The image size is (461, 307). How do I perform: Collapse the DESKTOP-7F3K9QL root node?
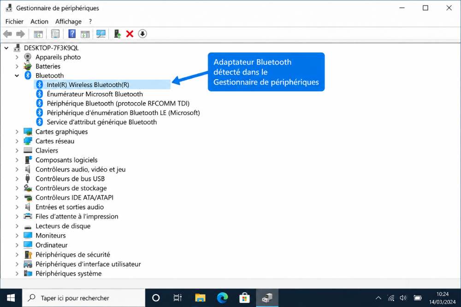coord(6,48)
